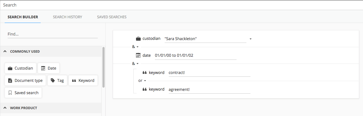Viewport: 363px width, 116px height.
Task: Open the custodian value dropdown arrow
Action: (250, 39)
